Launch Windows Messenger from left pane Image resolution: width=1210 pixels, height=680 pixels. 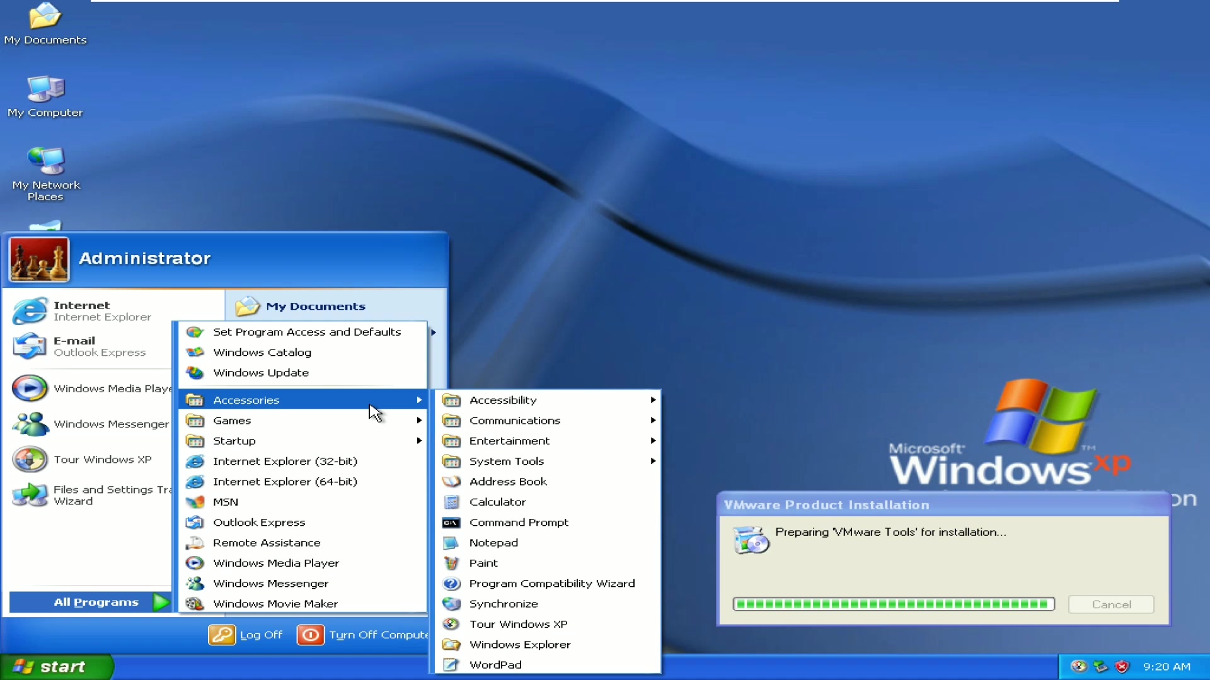pyautogui.click(x=91, y=424)
